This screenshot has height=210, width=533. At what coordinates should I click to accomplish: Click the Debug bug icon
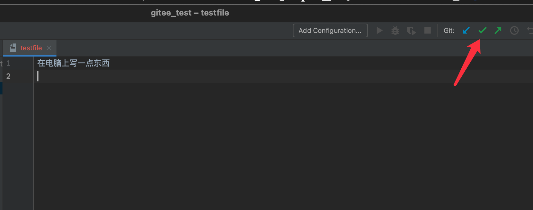coord(395,30)
